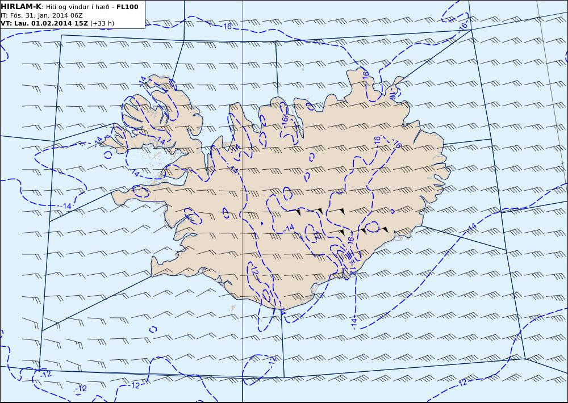Image resolution: width=568 pixels, height=403 pixels.
Task: Click the 'VT: Lau. 01.02.2014 15Z' valid time
Action: coord(44,23)
